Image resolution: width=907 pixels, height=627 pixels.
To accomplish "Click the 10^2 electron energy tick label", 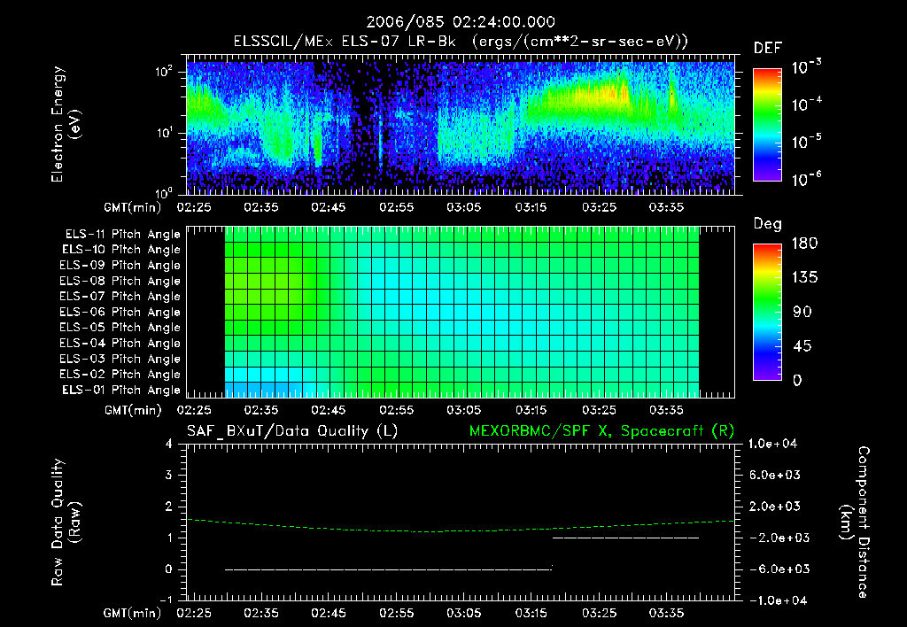I will coord(164,71).
